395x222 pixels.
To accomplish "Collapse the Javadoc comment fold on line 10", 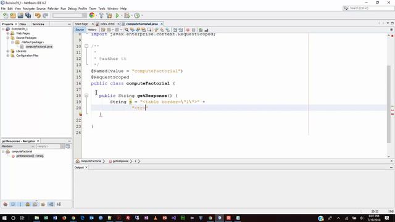I will point(86,46).
